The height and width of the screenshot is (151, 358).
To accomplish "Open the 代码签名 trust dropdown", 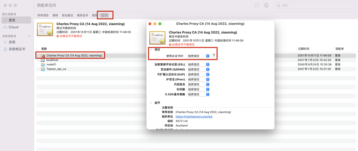I will pyautogui.click(x=198, y=85).
